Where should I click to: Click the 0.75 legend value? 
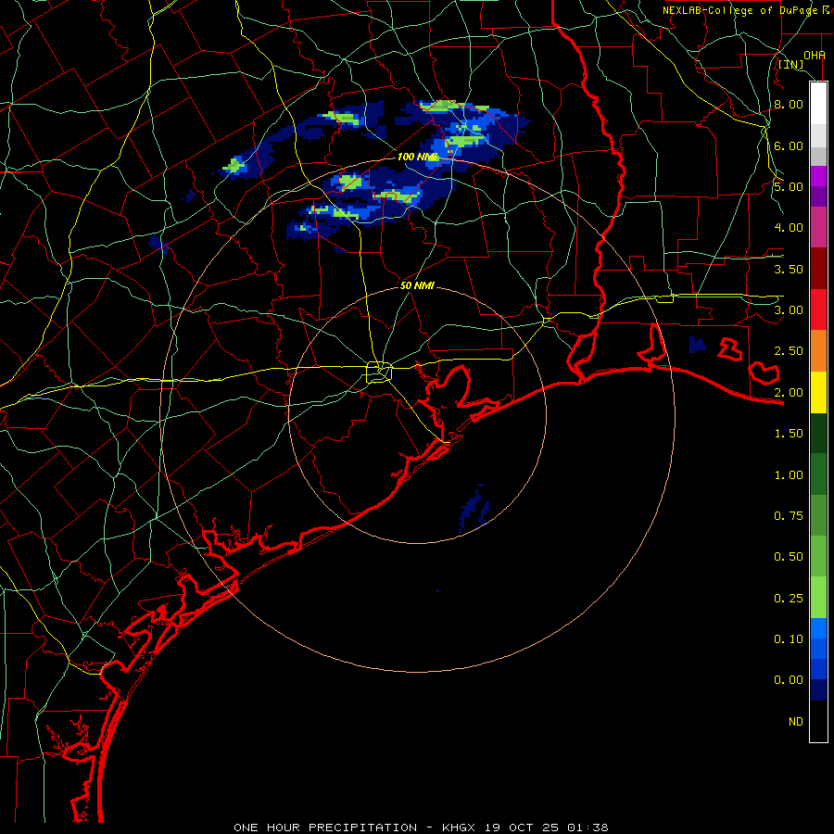pyautogui.click(x=789, y=515)
